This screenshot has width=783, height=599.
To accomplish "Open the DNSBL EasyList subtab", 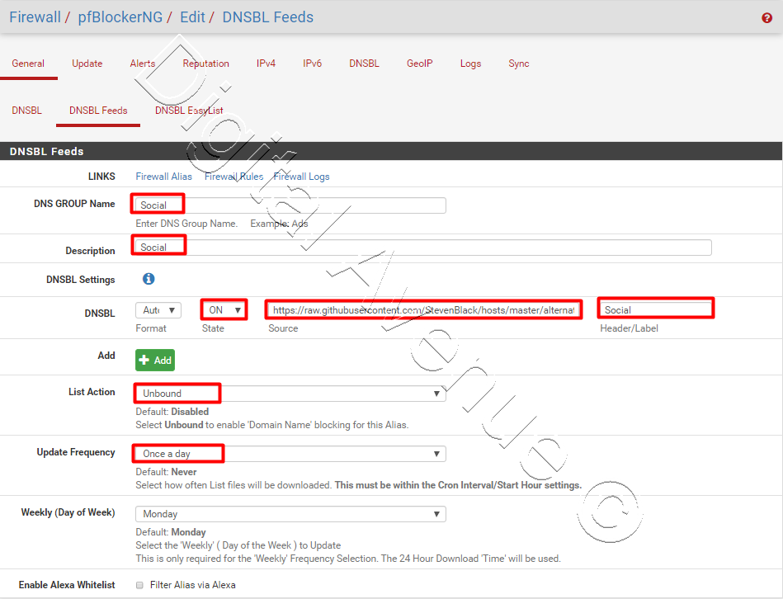I will coord(189,110).
